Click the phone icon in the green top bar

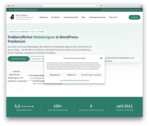tap(9, 10)
